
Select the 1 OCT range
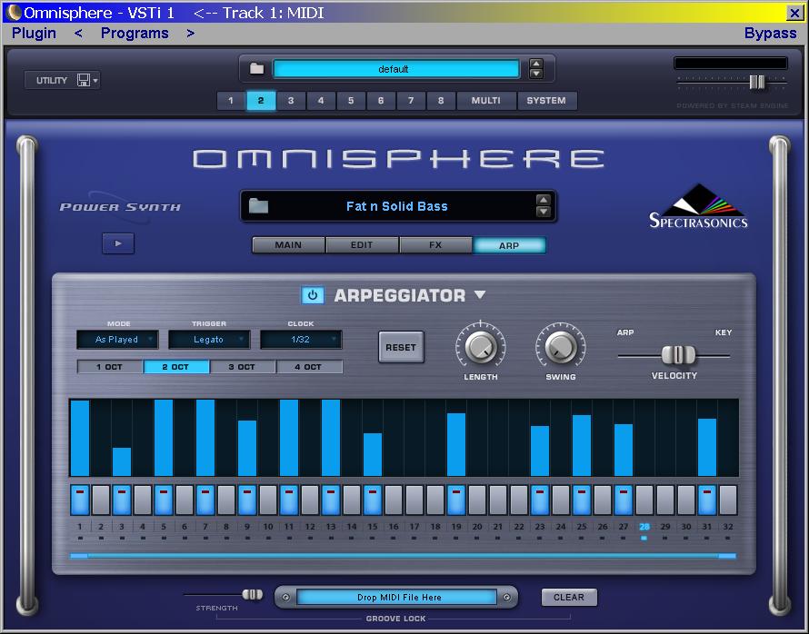click(109, 367)
